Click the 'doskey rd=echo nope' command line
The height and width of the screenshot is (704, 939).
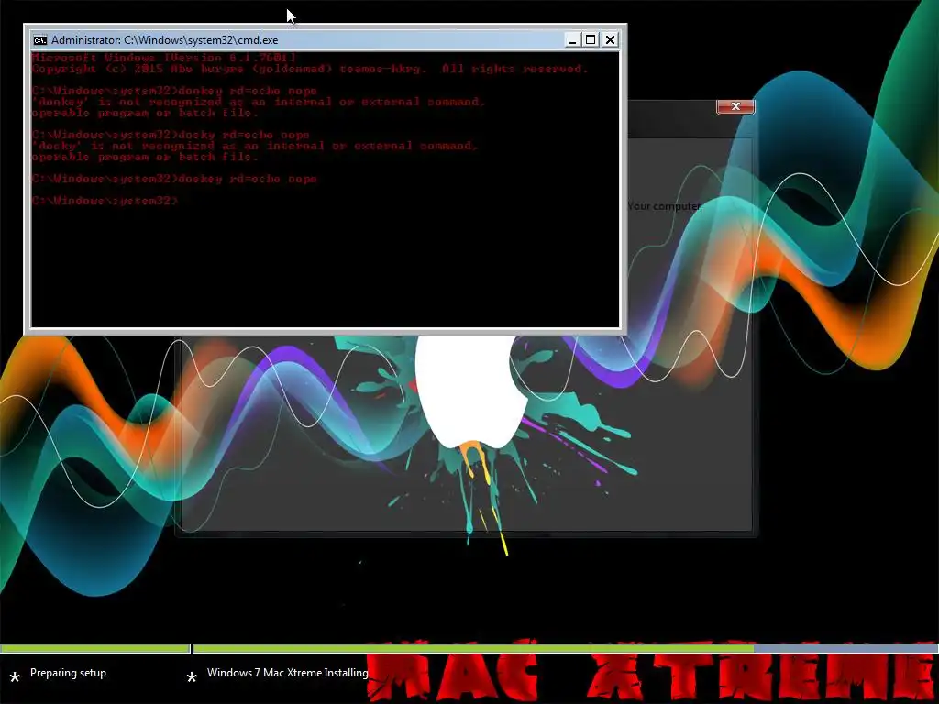pos(174,179)
